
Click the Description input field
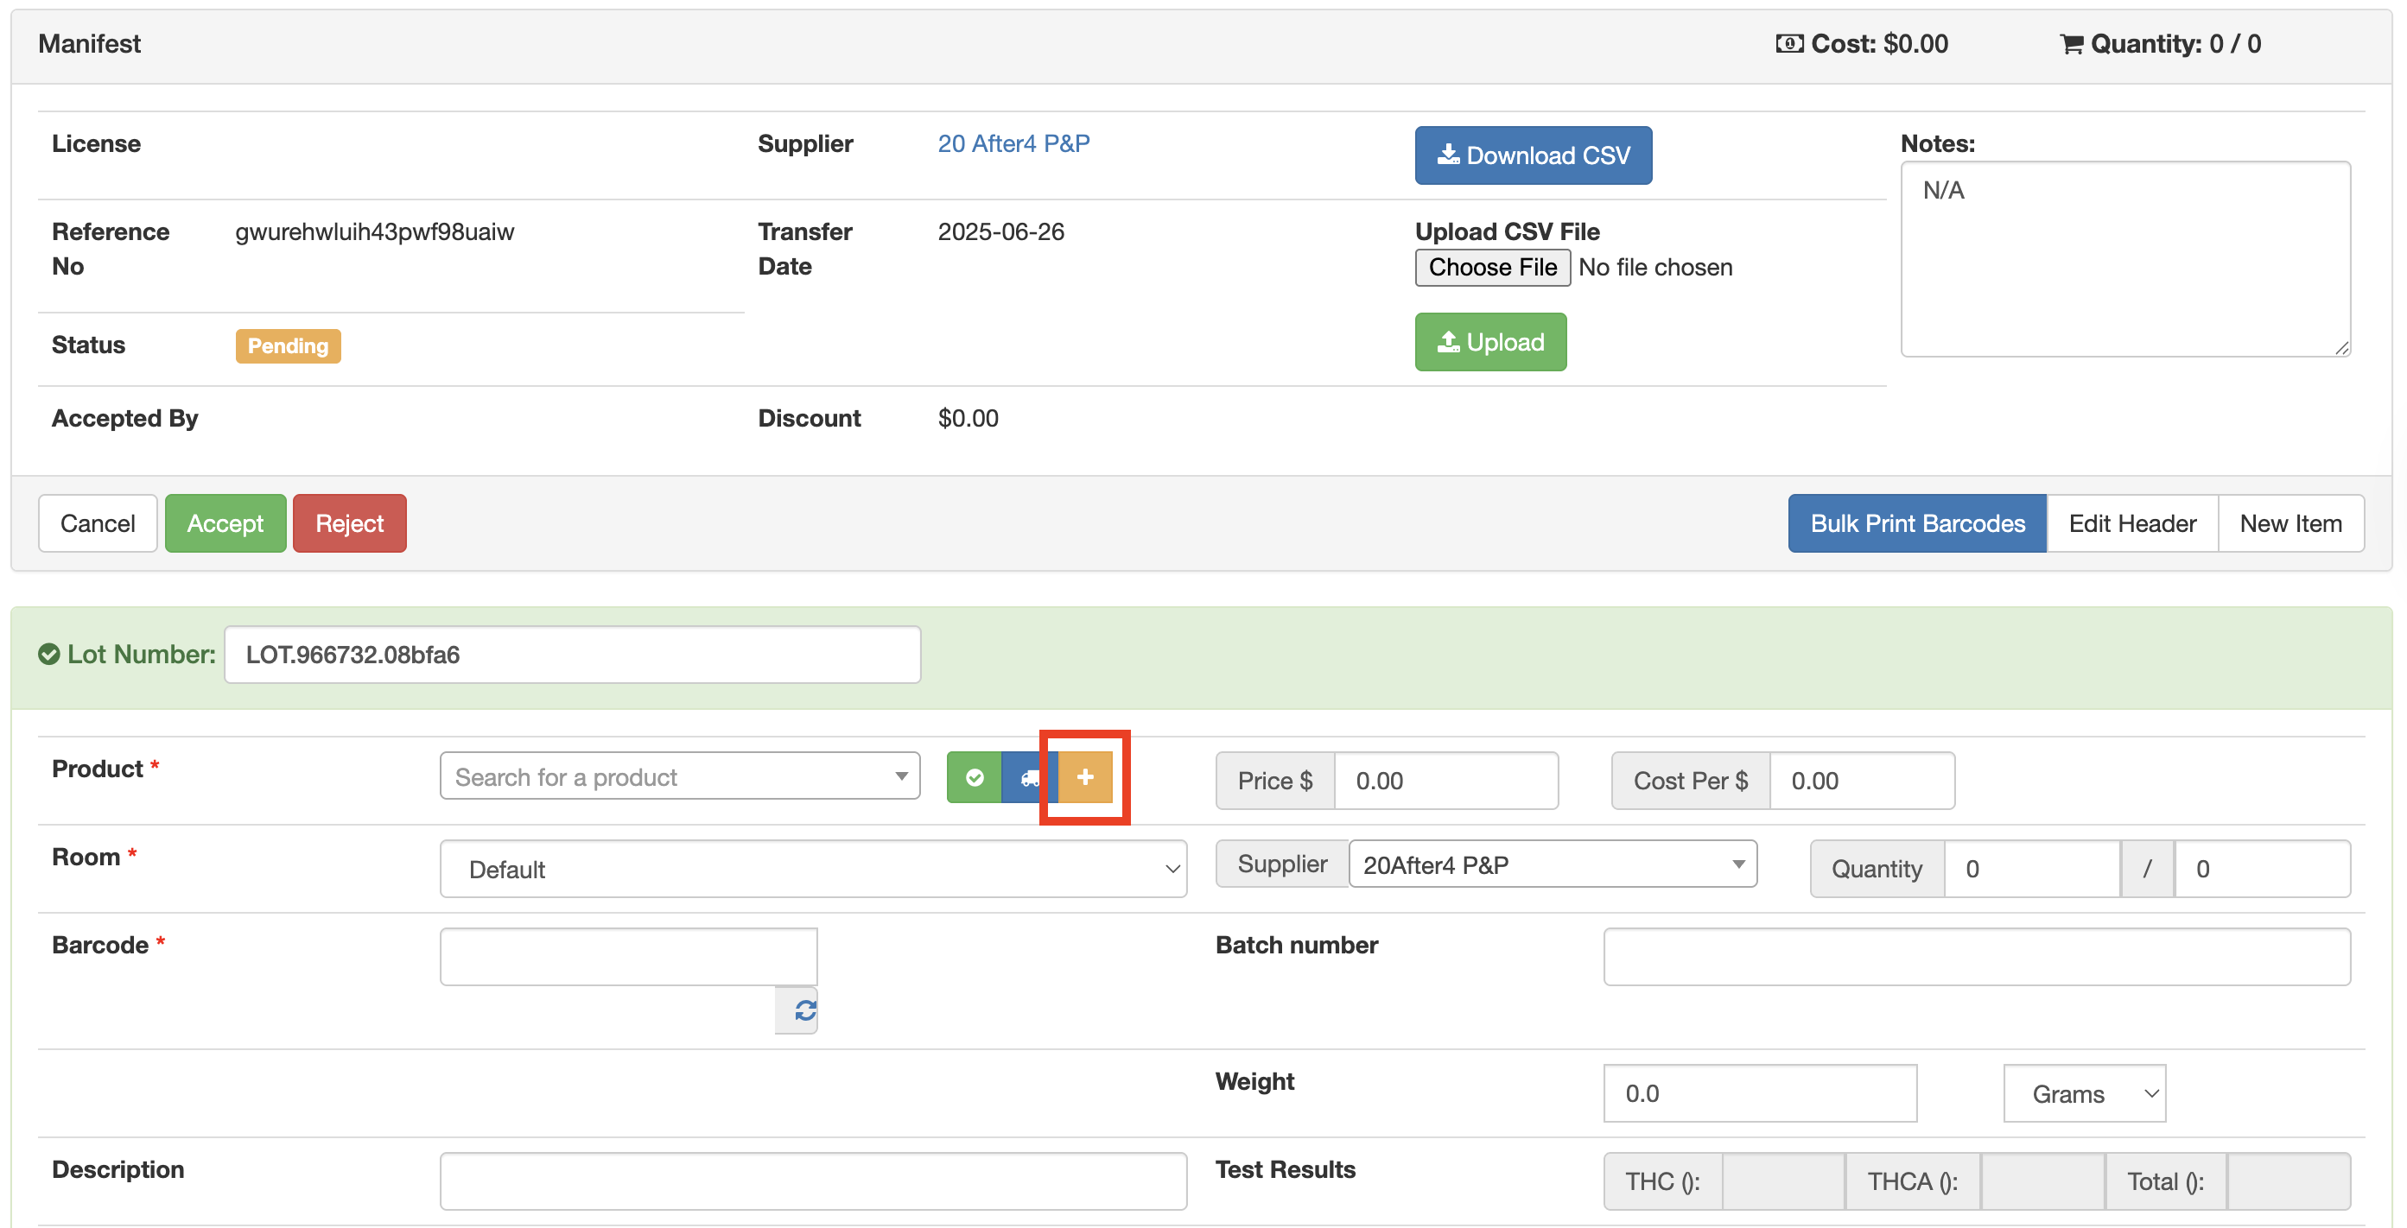813,1181
